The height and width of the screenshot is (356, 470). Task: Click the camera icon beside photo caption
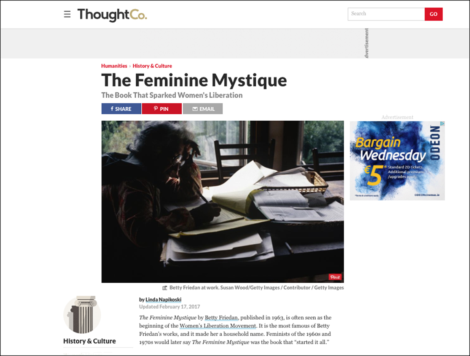point(165,288)
